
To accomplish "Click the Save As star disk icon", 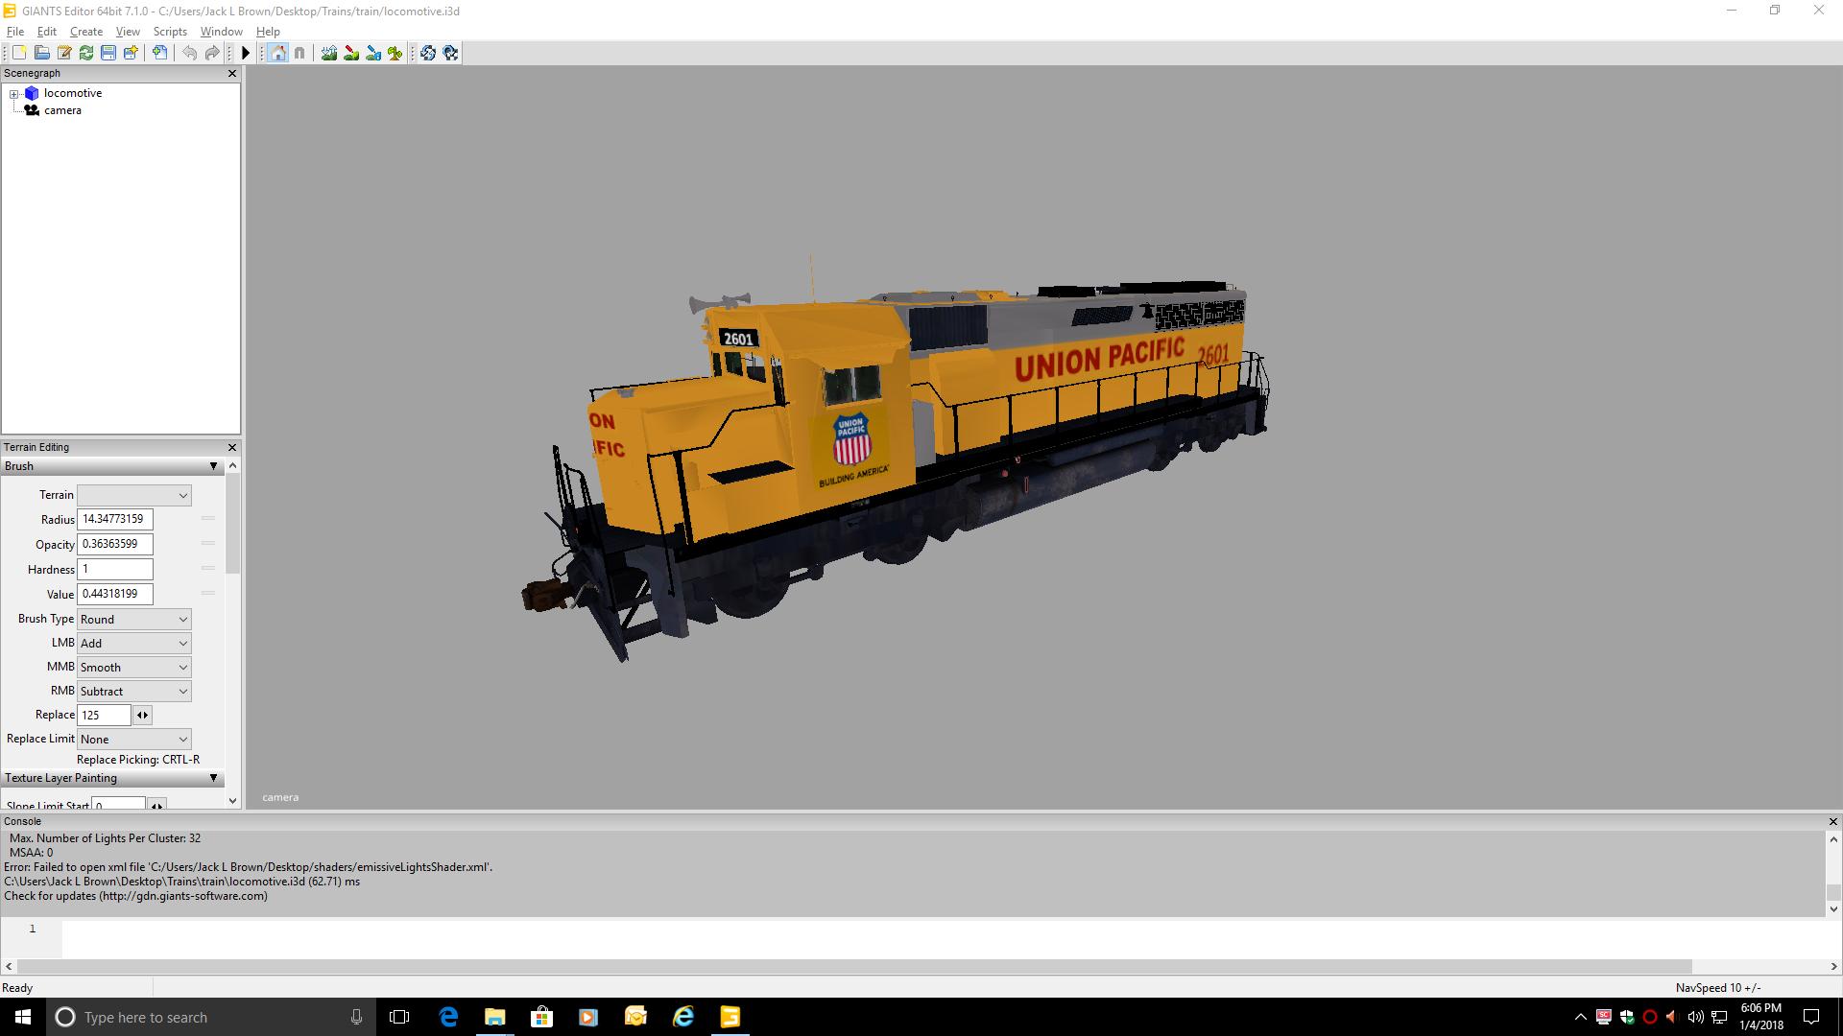I will (x=131, y=53).
